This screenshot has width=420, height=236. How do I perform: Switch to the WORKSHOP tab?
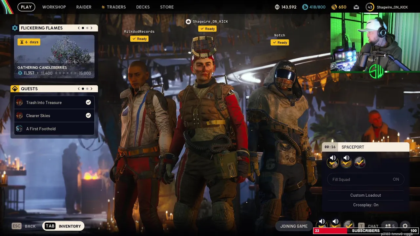[x=54, y=7]
